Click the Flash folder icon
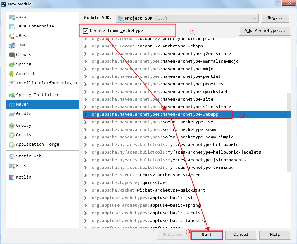Screen dimensions: 297x244 (x=12, y=166)
